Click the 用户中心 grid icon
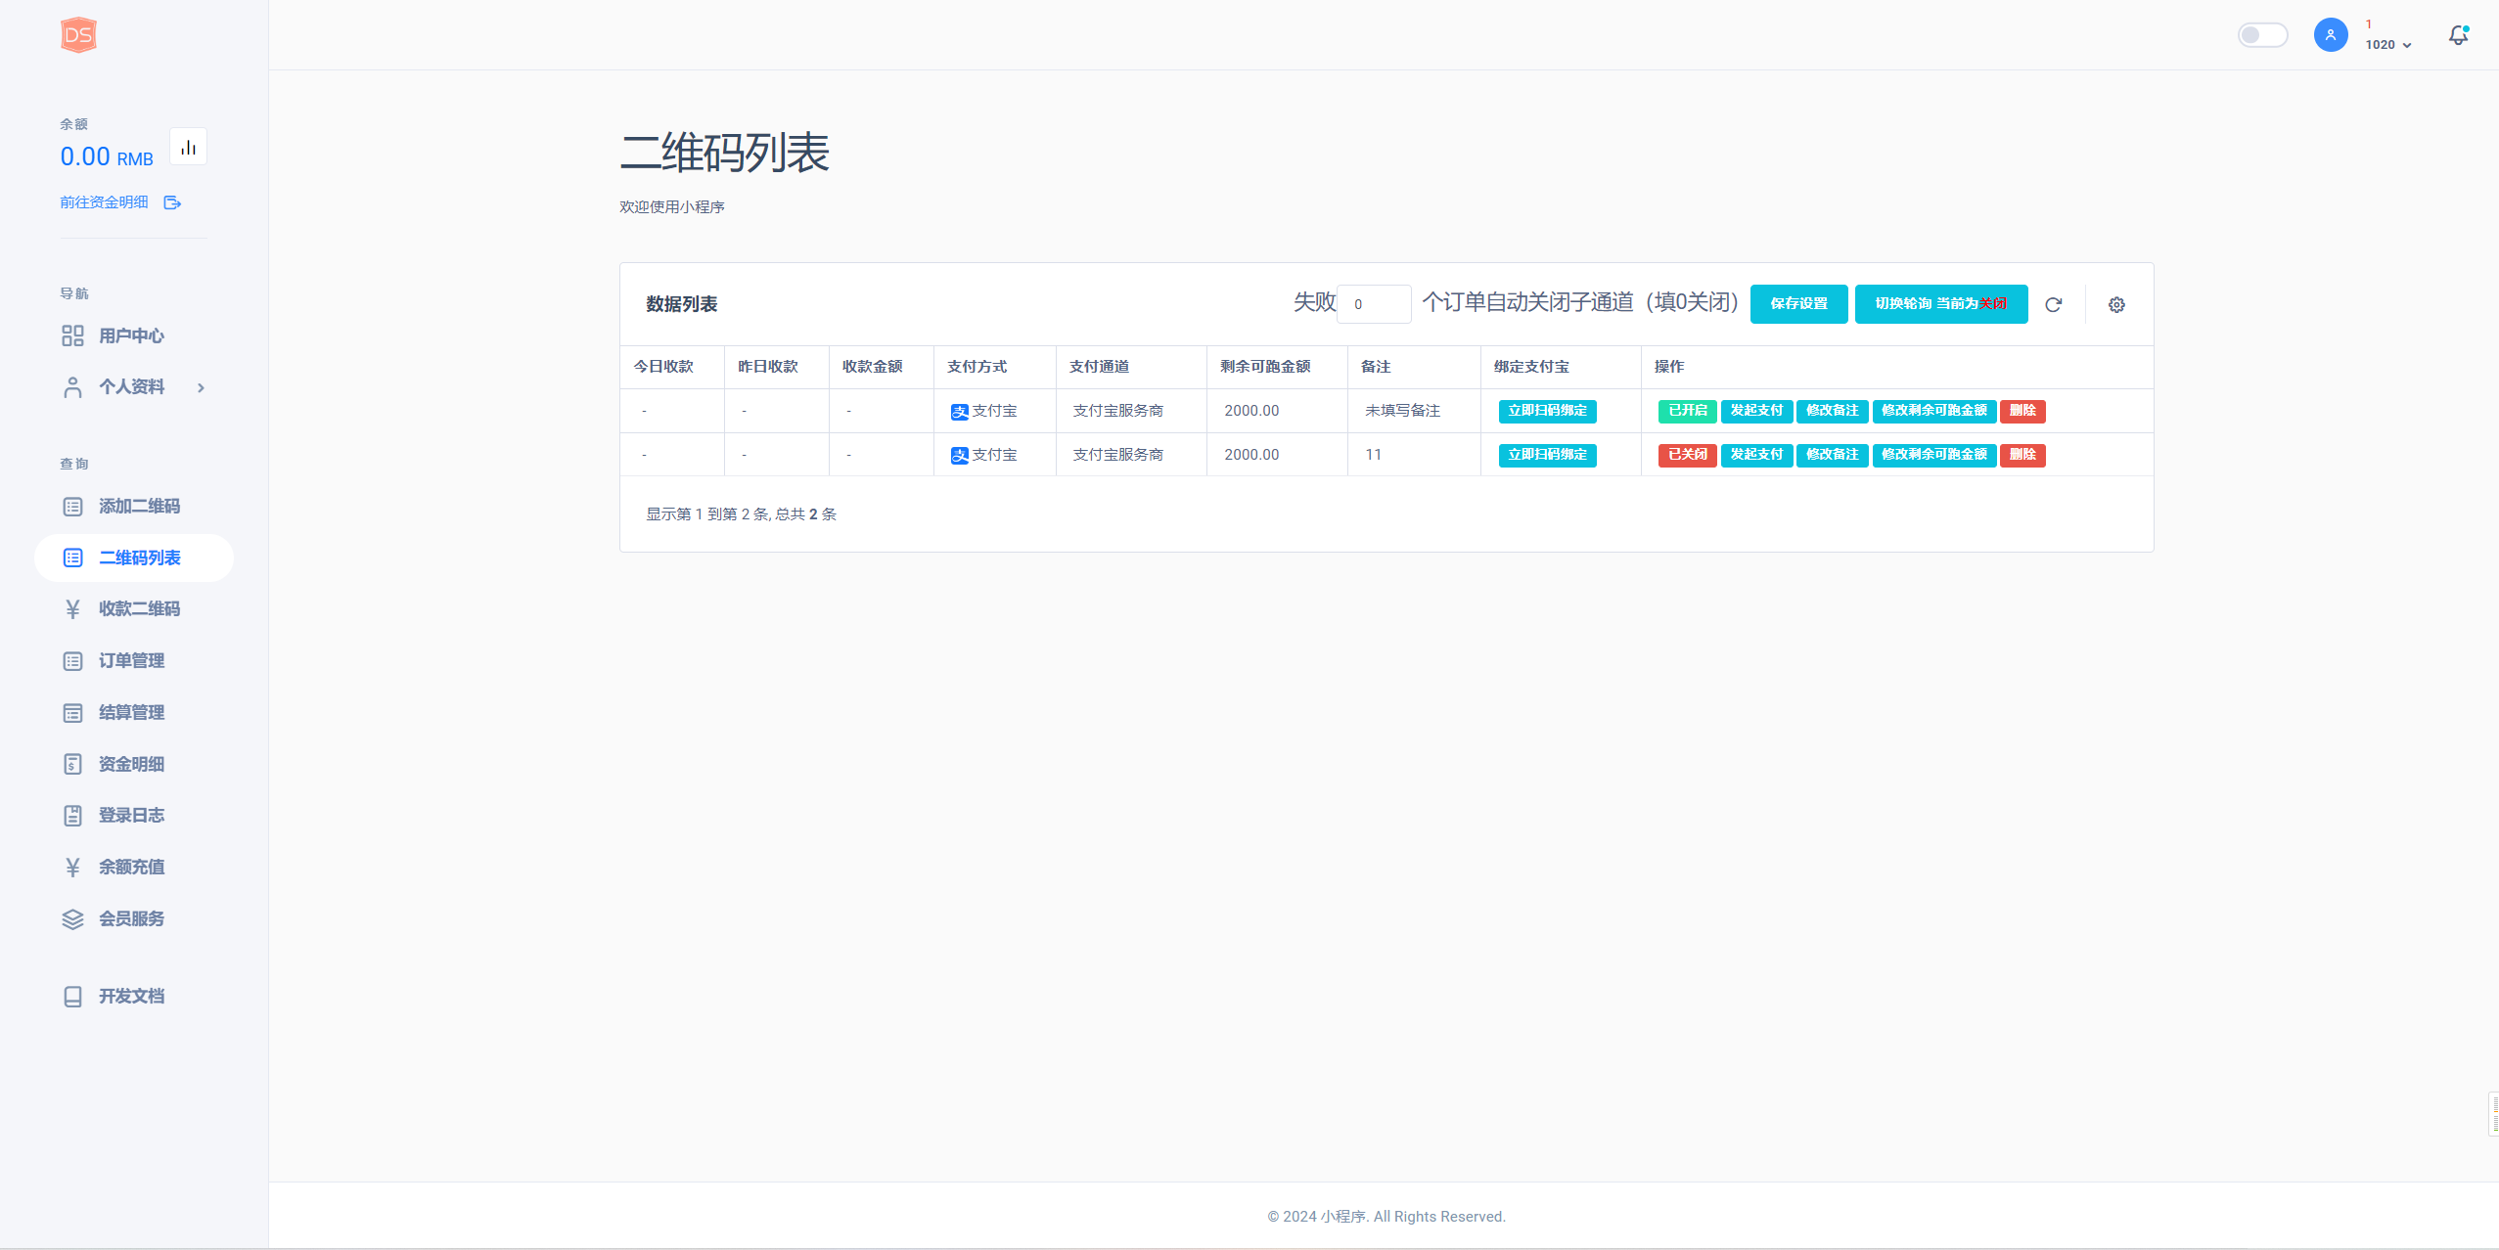This screenshot has width=2499, height=1250. [x=72, y=335]
